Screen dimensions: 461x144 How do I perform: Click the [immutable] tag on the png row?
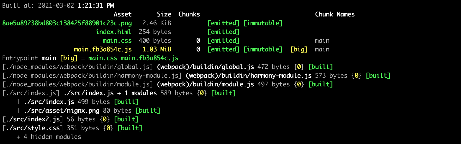pyautogui.click(x=263, y=23)
